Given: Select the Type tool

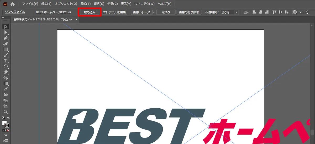Looking at the screenshot, I should point(6,61).
